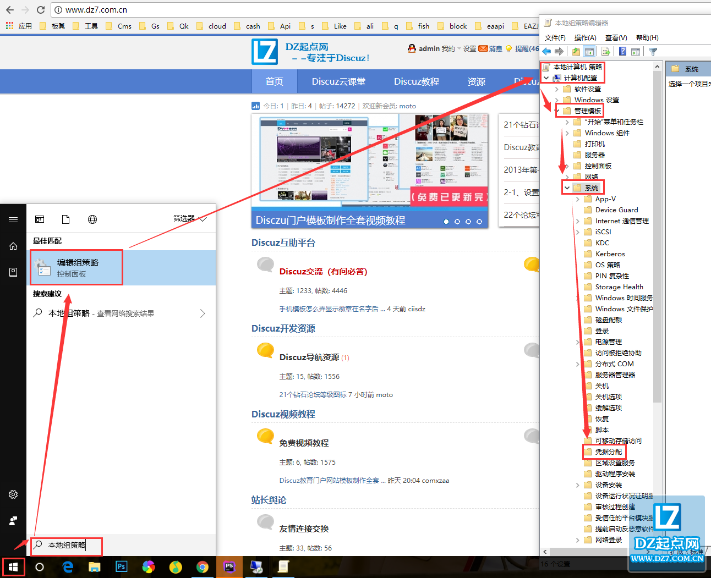Collapse the 计算机配置 node
The height and width of the screenshot is (578, 711).
(x=546, y=78)
